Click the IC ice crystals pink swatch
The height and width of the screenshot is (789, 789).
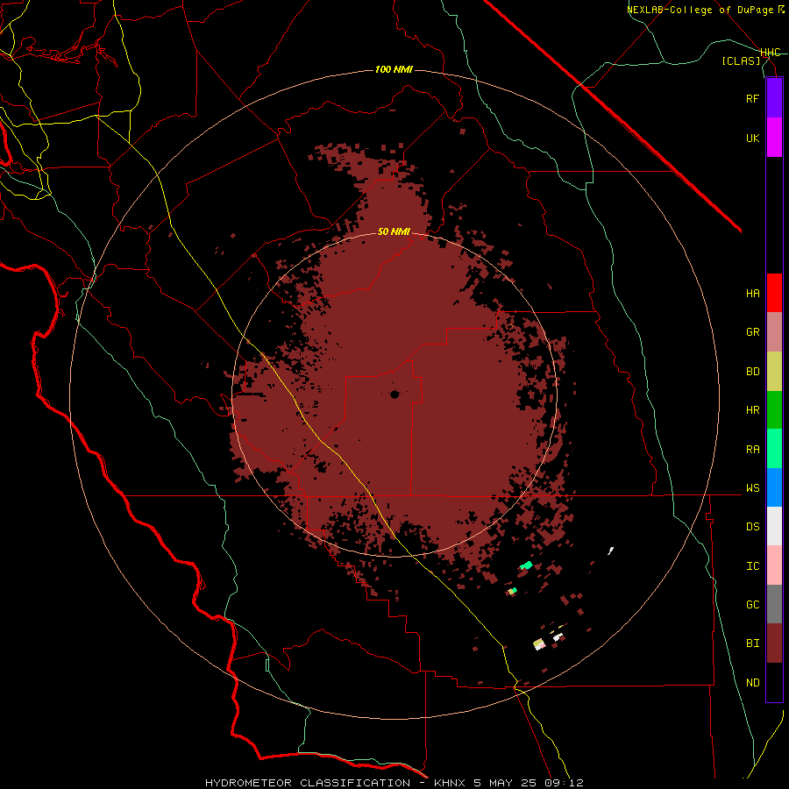click(774, 565)
